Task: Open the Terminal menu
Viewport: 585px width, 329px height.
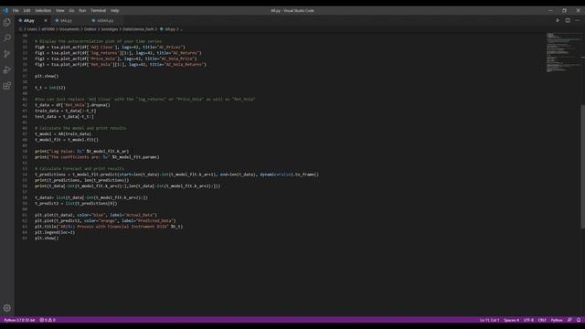Action: point(98,10)
